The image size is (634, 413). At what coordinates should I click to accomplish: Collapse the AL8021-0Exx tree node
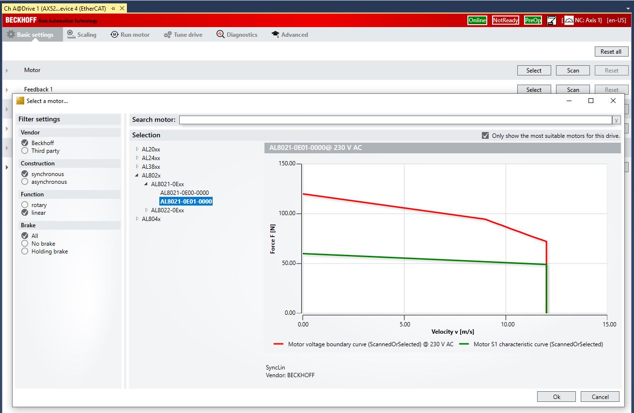(146, 184)
